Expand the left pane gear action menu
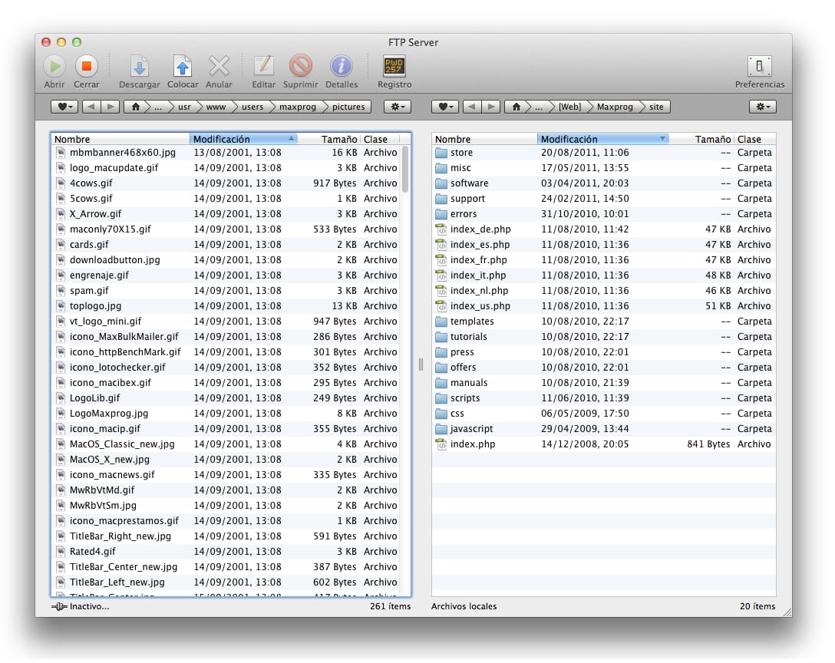 tap(398, 107)
